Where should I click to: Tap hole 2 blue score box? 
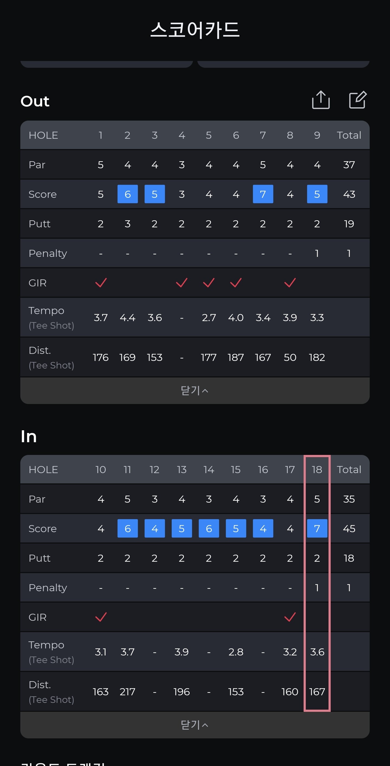[x=128, y=194]
